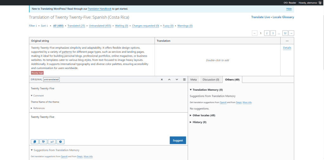Click the help question mark icon button
The width and height of the screenshot is (324, 160).
coord(60,142)
